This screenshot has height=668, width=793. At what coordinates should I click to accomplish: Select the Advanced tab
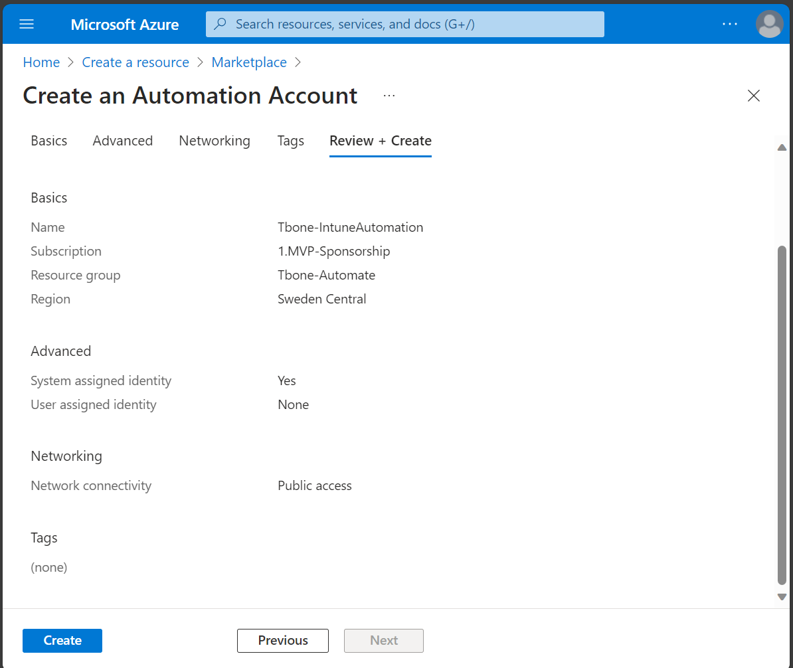coord(122,141)
